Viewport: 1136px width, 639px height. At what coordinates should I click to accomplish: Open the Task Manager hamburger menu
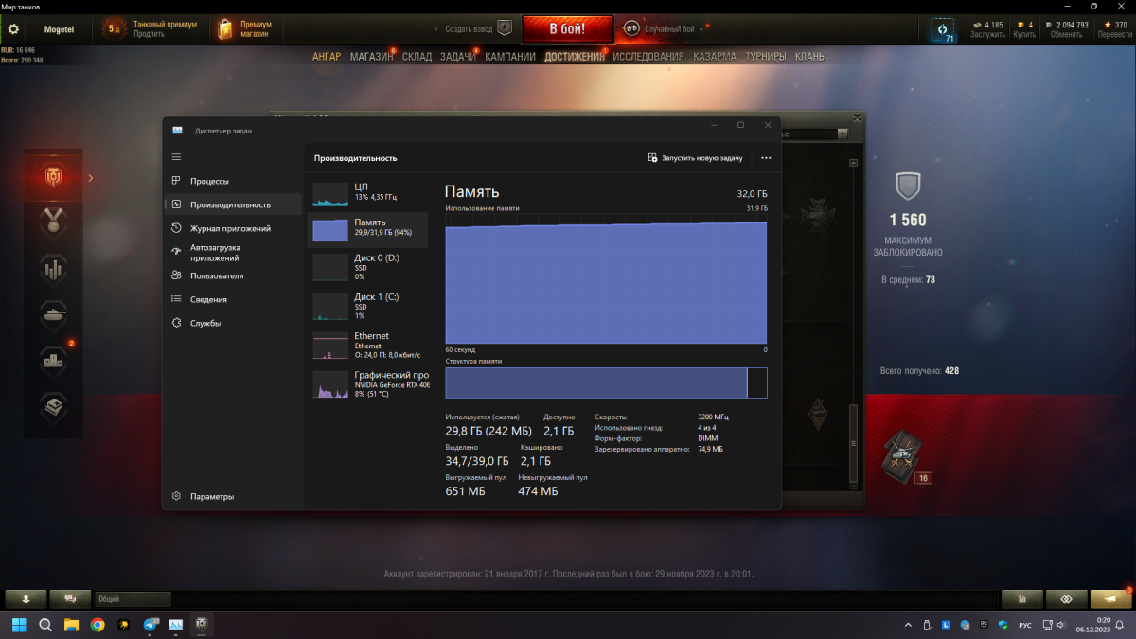(x=176, y=156)
